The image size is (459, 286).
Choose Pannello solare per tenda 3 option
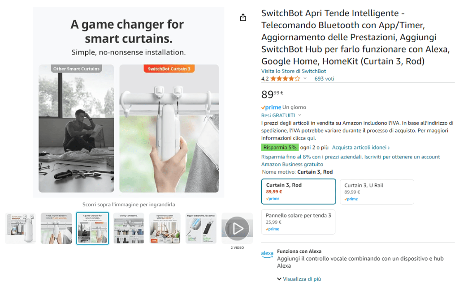[298, 222]
